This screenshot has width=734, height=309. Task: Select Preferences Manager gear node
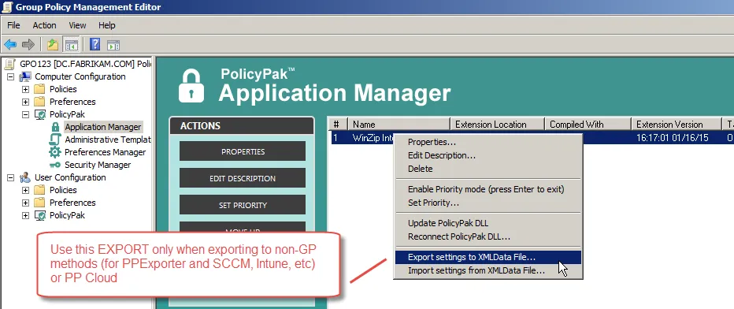pyautogui.click(x=105, y=152)
